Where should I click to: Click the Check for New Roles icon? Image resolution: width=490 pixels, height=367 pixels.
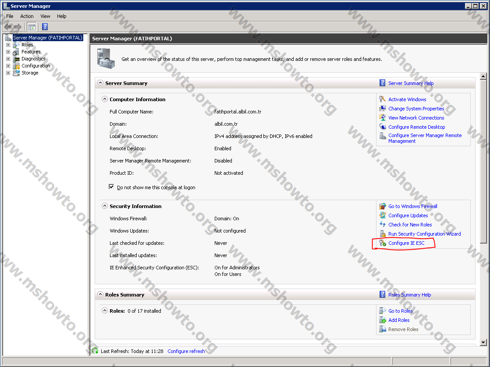click(x=383, y=225)
